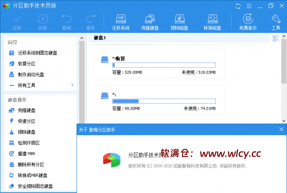Click the copyright text in About dialog
Screen dimensions: 287x193
[x=188, y=166]
